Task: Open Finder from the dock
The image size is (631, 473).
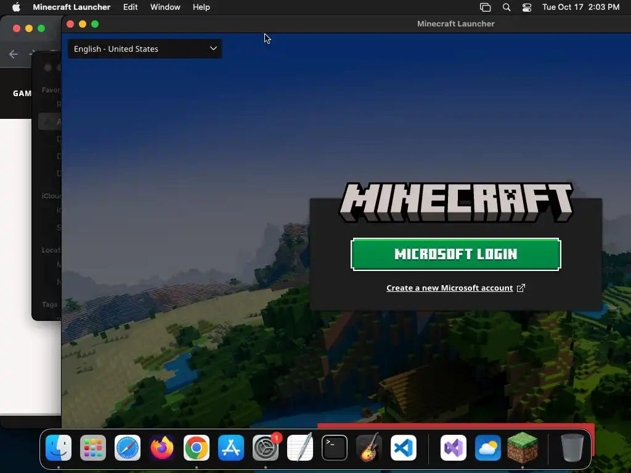Action: tap(59, 448)
